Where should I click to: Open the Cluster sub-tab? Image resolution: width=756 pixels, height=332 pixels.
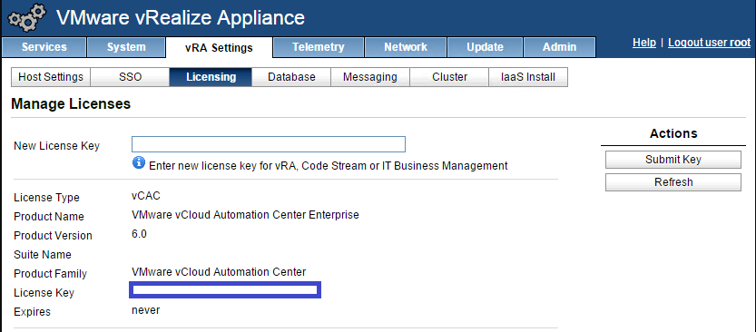(x=449, y=77)
